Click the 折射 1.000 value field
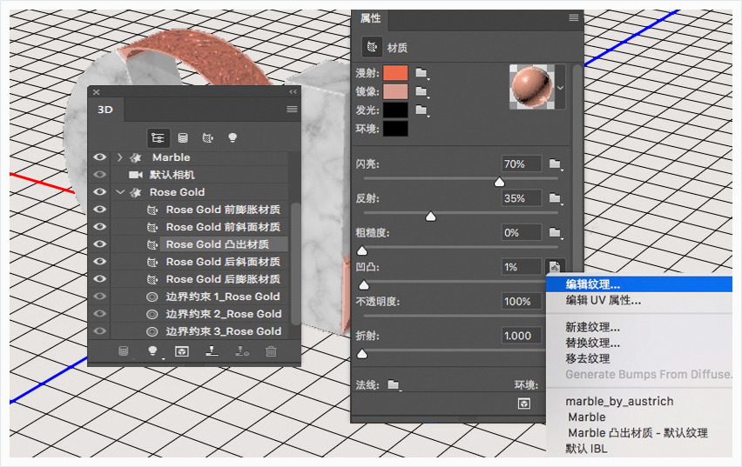Image resolution: width=742 pixels, height=467 pixels. 522,336
